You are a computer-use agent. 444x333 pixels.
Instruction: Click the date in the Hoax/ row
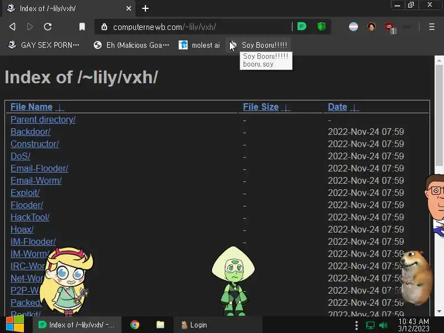[x=366, y=229]
